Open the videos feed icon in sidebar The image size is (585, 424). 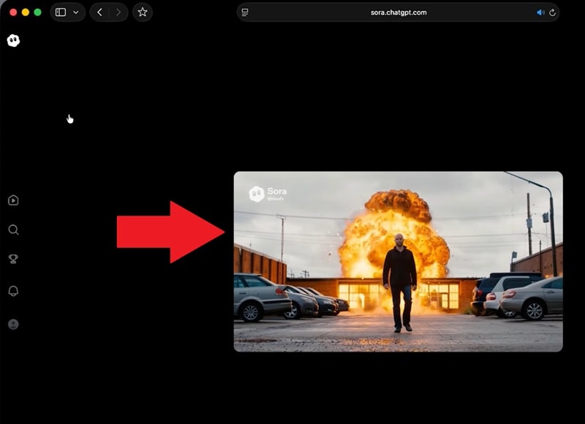coord(13,200)
